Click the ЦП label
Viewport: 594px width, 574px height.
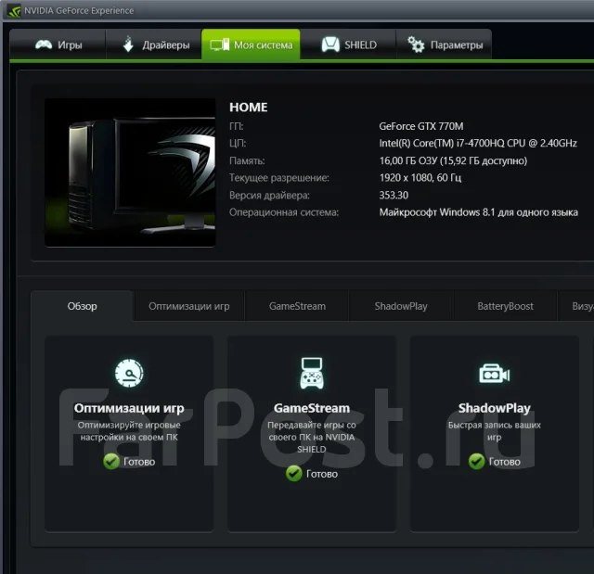[x=238, y=143]
